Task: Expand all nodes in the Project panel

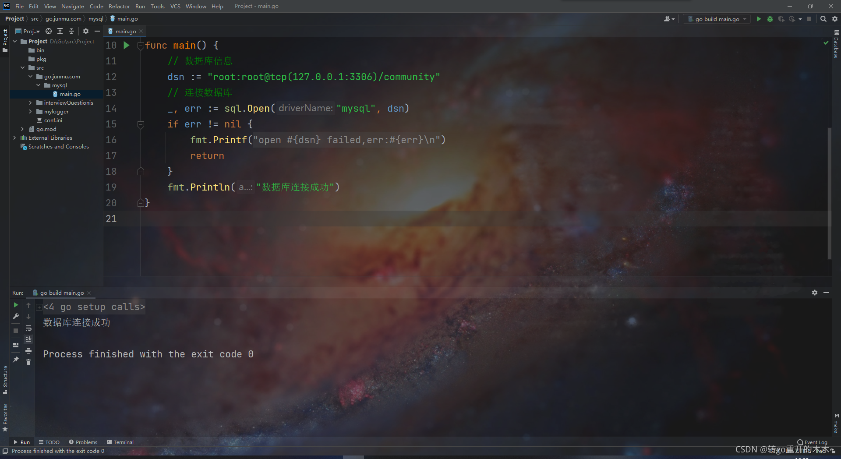Action: point(60,31)
